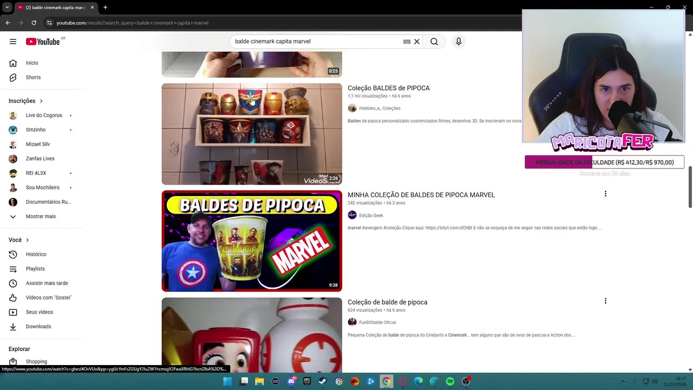This screenshot has height=390, width=693.
Task: Open Discord from the taskbar
Action: coord(291,381)
